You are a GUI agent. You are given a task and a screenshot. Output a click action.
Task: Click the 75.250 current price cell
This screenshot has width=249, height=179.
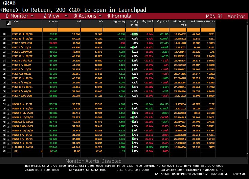(53, 34)
